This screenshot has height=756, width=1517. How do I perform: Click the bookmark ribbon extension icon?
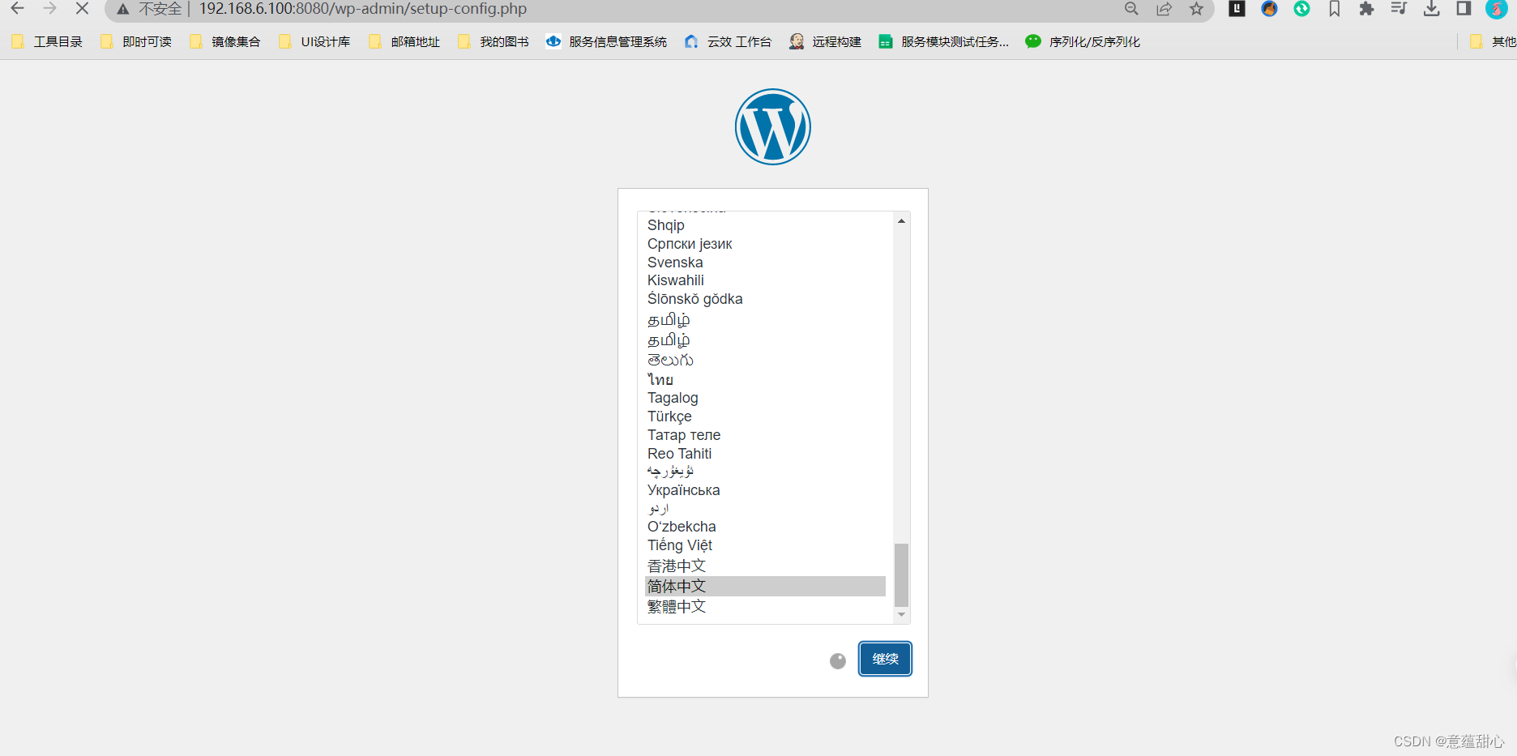click(x=1334, y=9)
